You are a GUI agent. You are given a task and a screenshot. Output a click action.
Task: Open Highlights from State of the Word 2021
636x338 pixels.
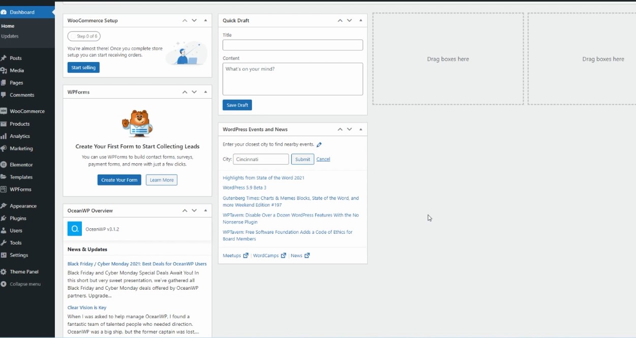point(263,178)
